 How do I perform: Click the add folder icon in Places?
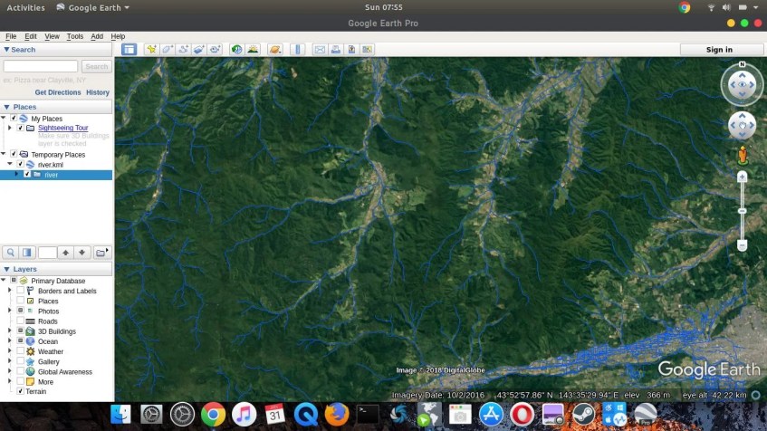[101, 253]
